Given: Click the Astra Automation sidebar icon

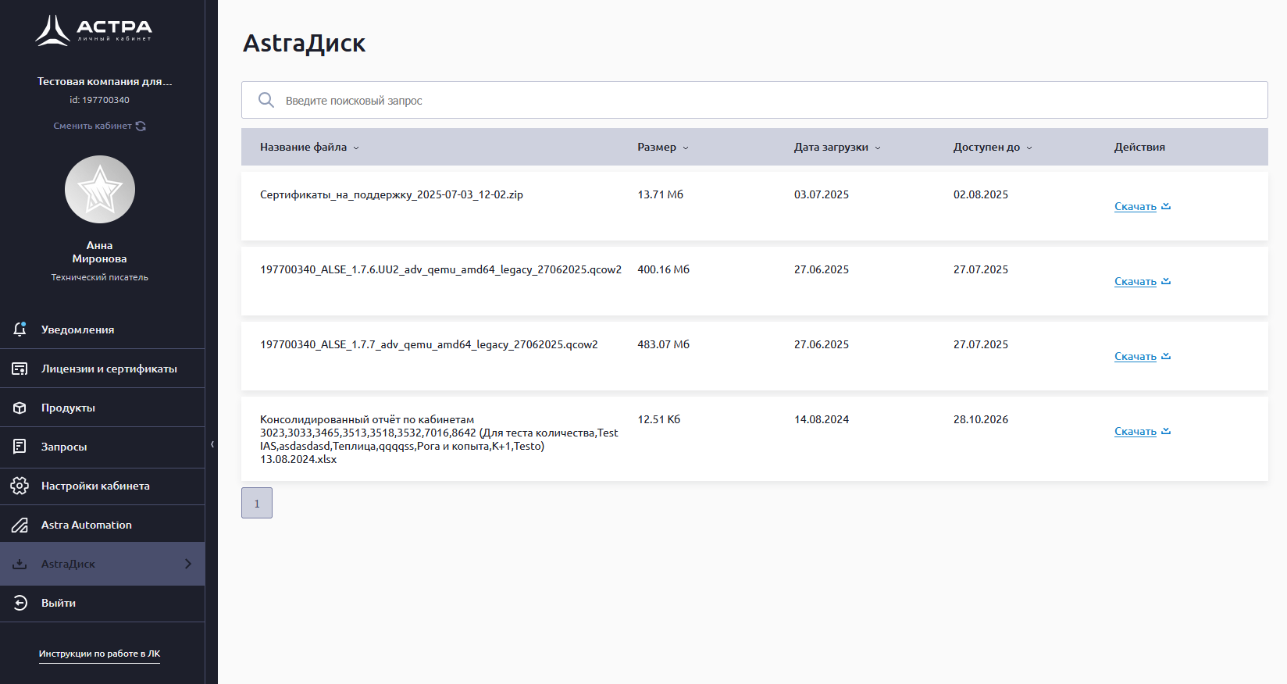Looking at the screenshot, I should point(20,525).
